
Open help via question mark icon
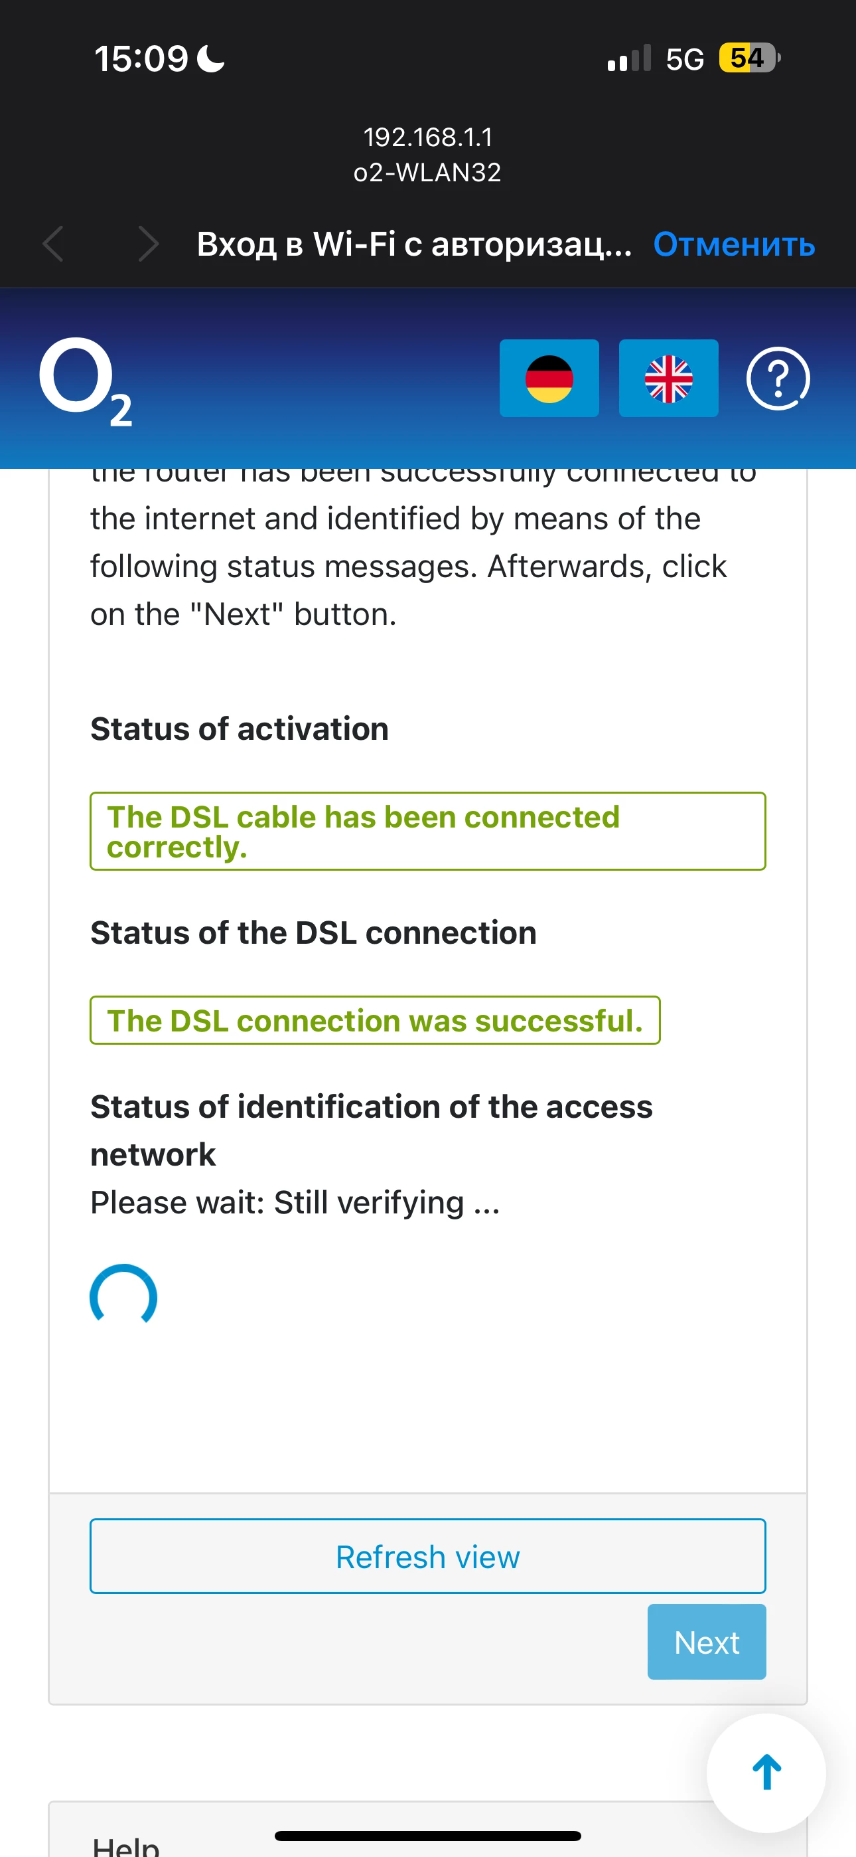click(778, 379)
